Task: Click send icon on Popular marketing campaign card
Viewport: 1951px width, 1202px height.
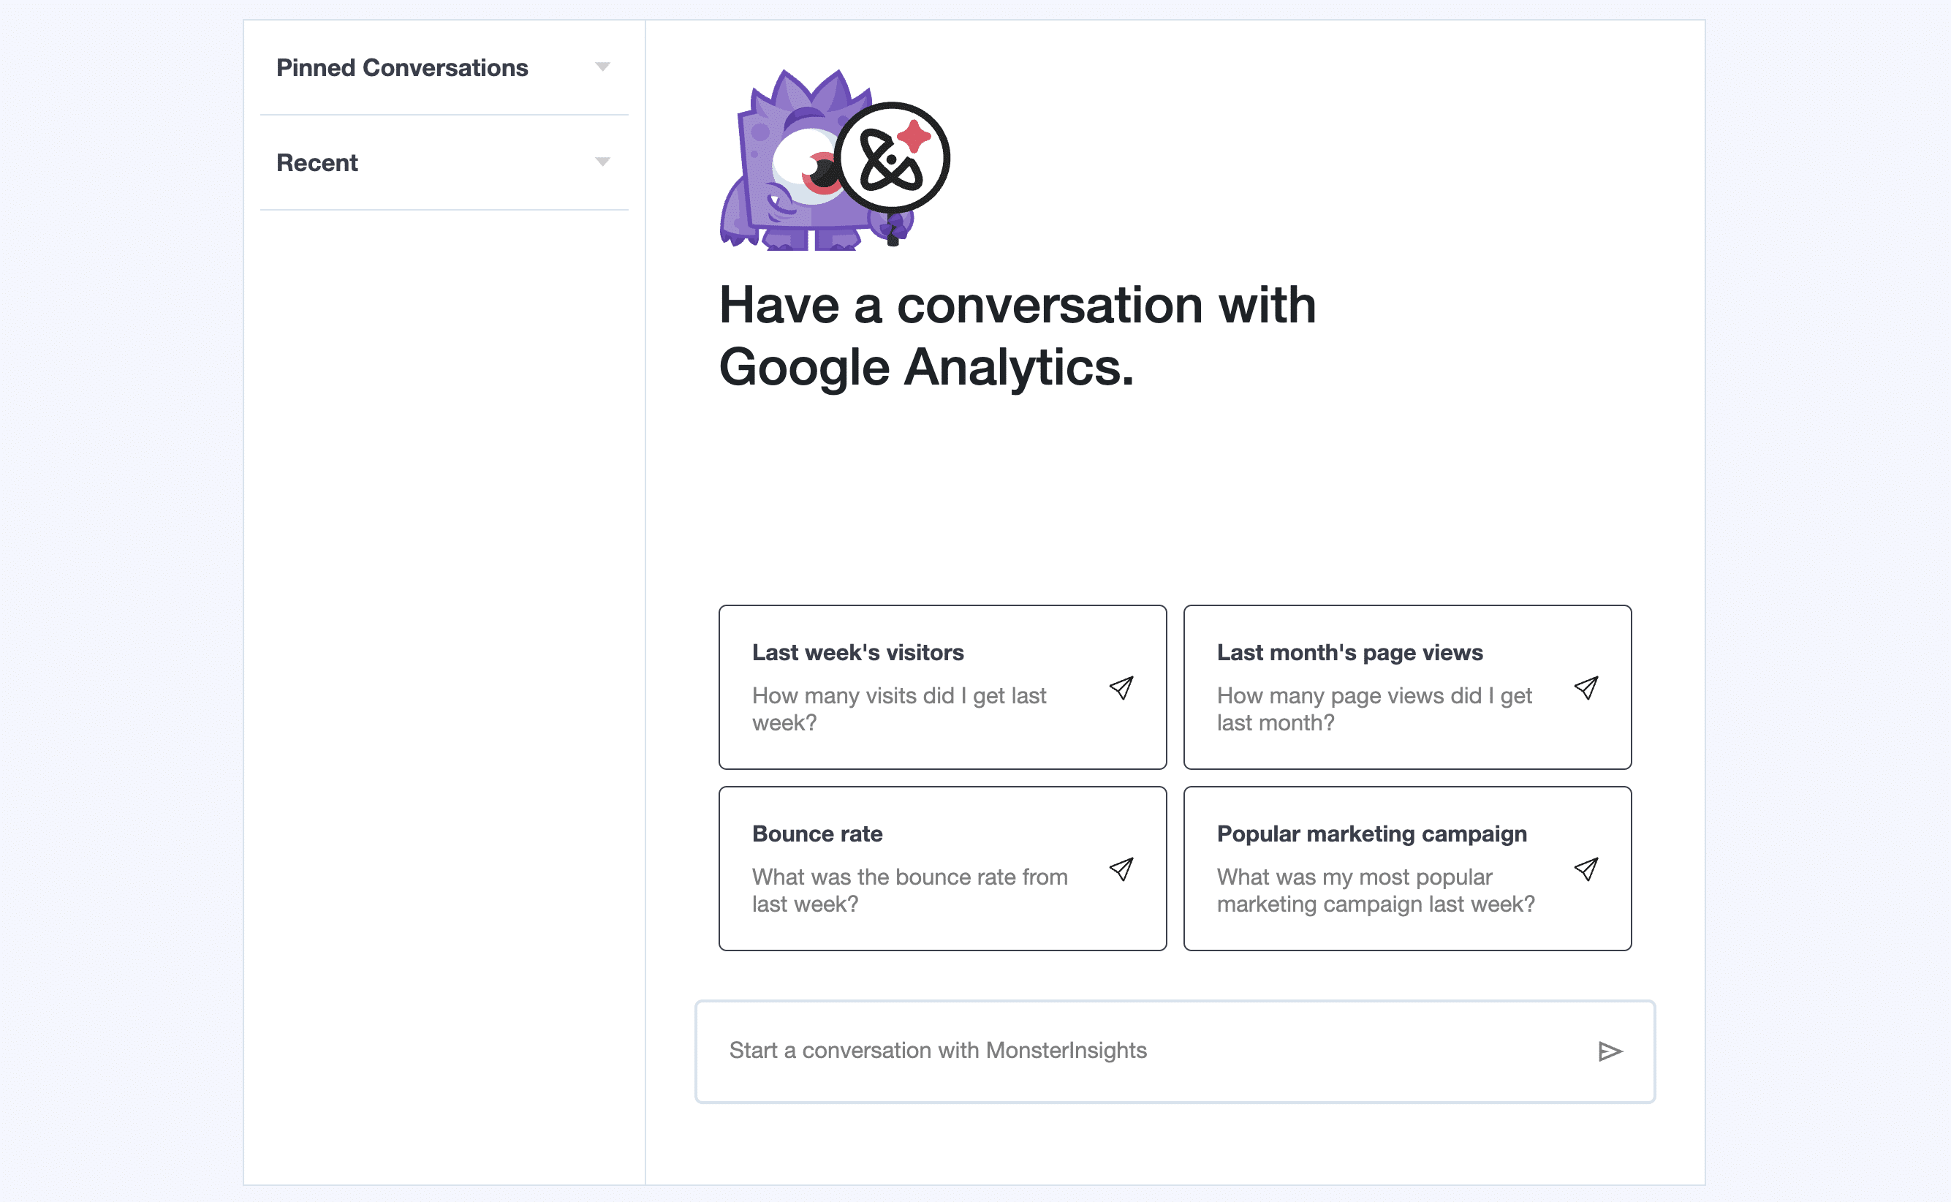Action: 1586,869
